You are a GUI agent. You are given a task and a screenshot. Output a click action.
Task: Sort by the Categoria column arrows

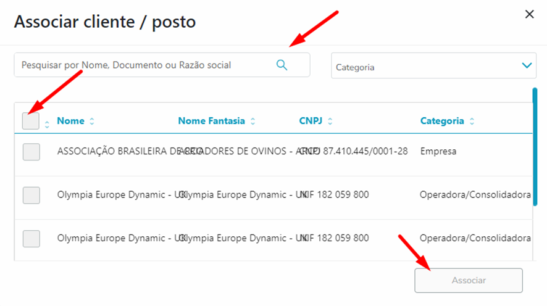click(472, 122)
